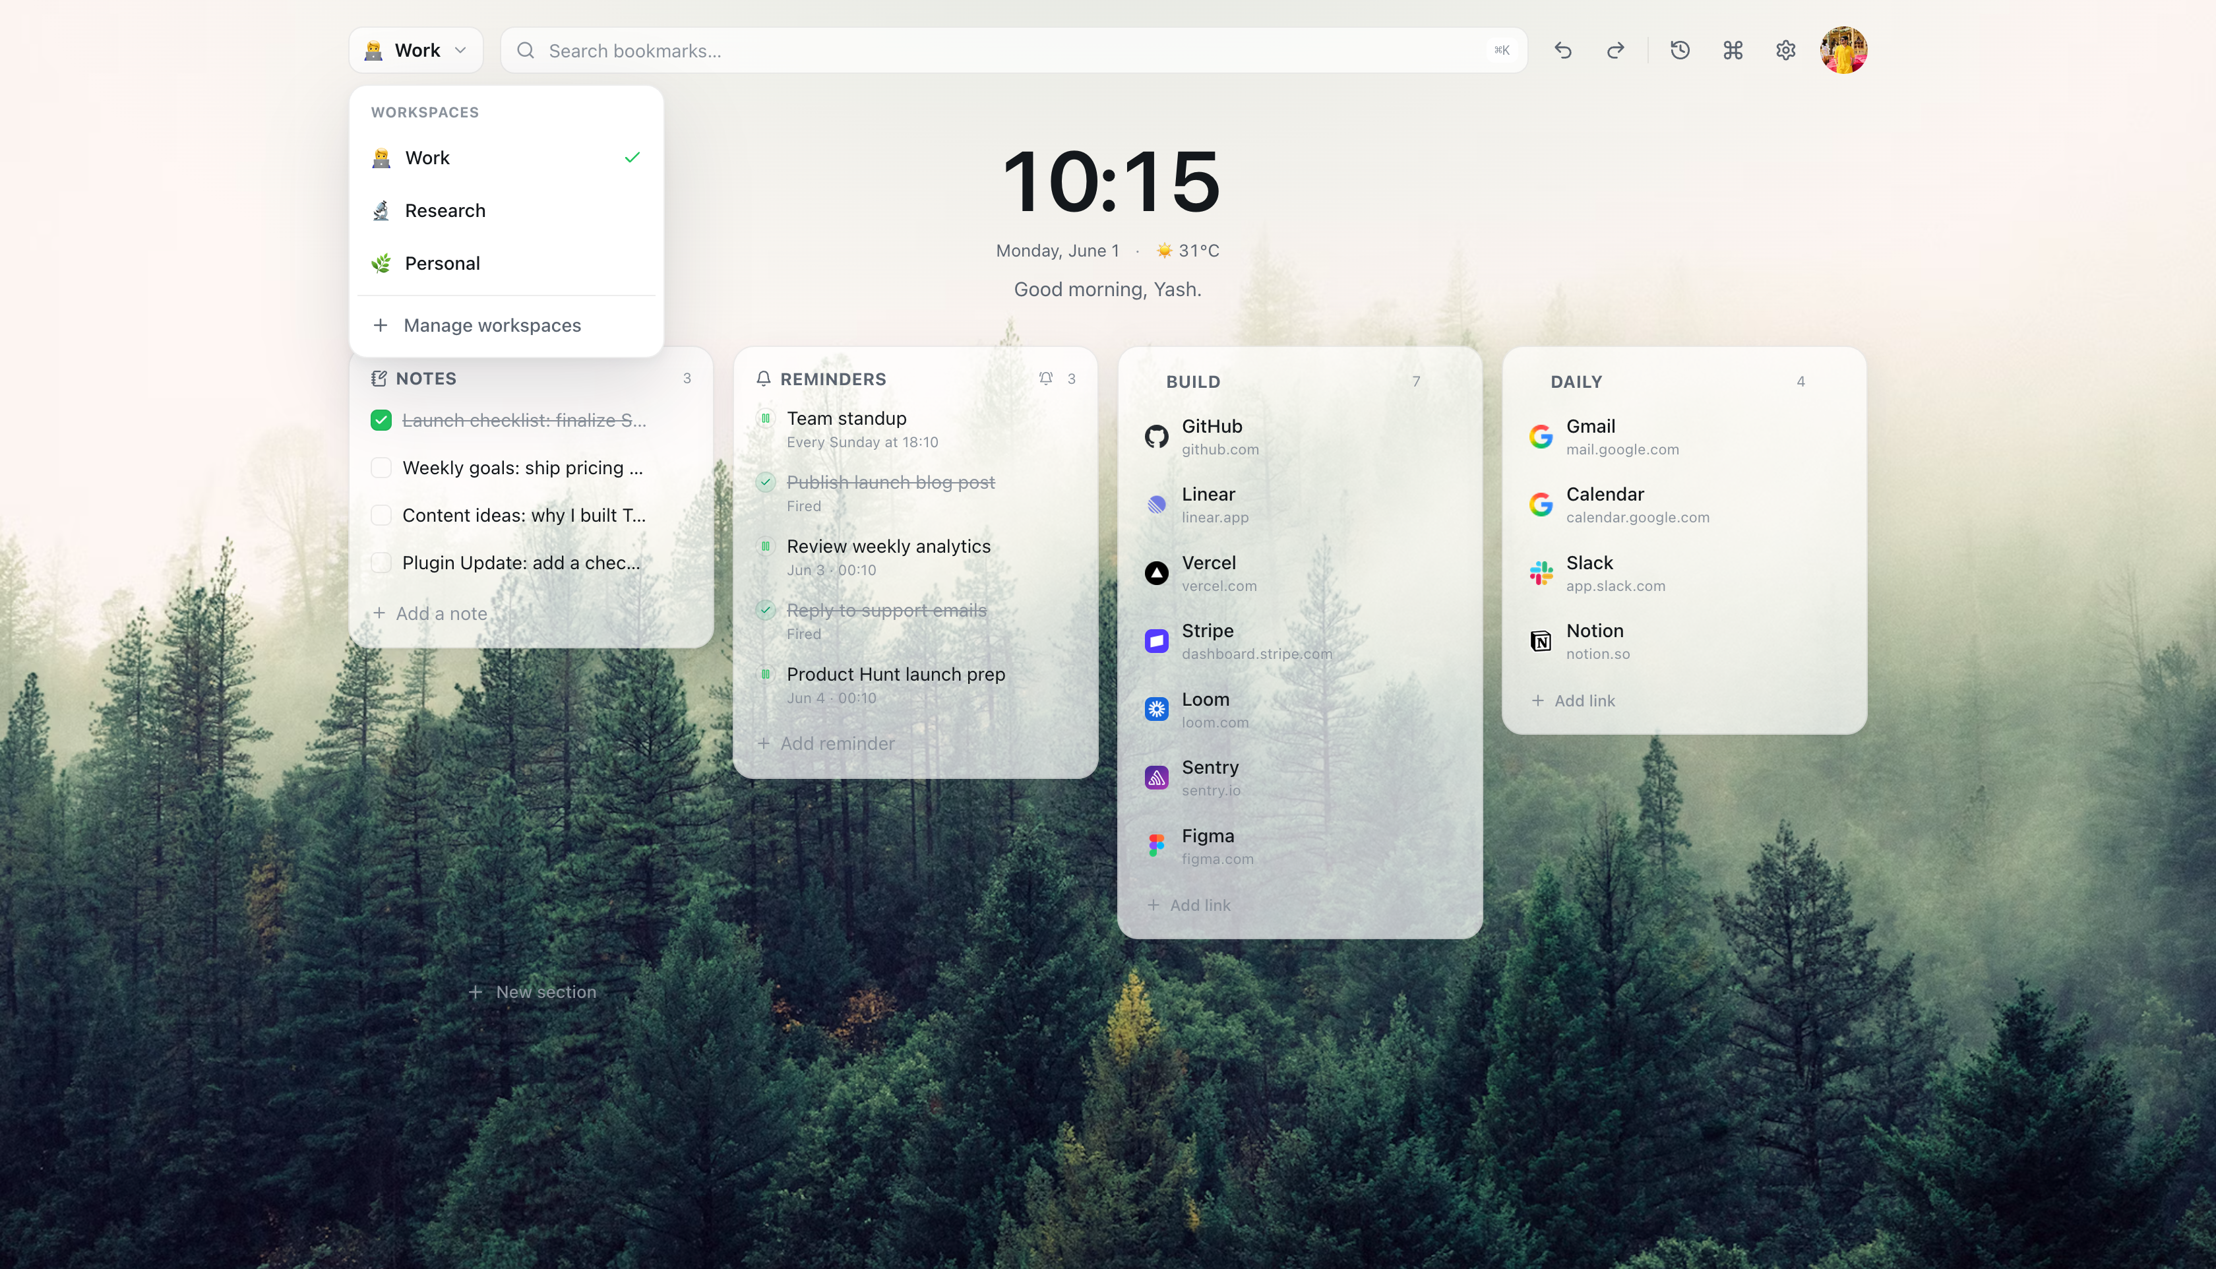Focus the Search bookmarks field

point(1014,51)
